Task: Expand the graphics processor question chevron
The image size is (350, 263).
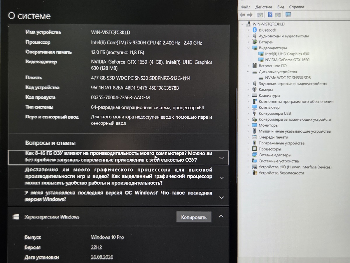Action: point(221,178)
